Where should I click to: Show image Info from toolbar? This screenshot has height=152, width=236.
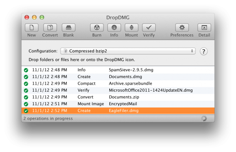114,28
